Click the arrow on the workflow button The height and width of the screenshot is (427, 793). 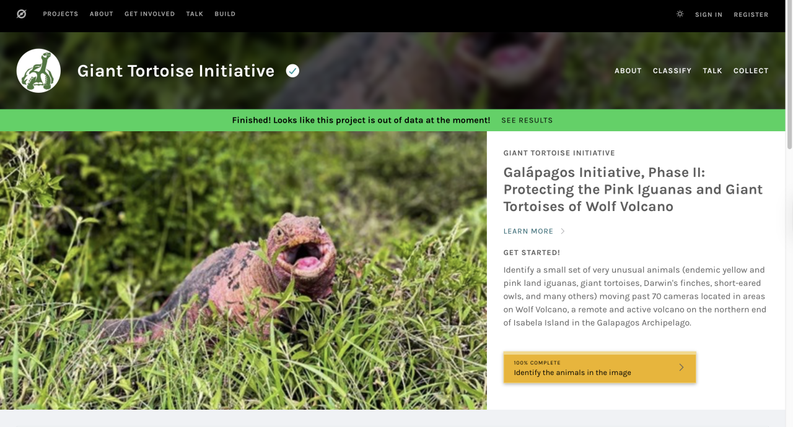pyautogui.click(x=681, y=367)
